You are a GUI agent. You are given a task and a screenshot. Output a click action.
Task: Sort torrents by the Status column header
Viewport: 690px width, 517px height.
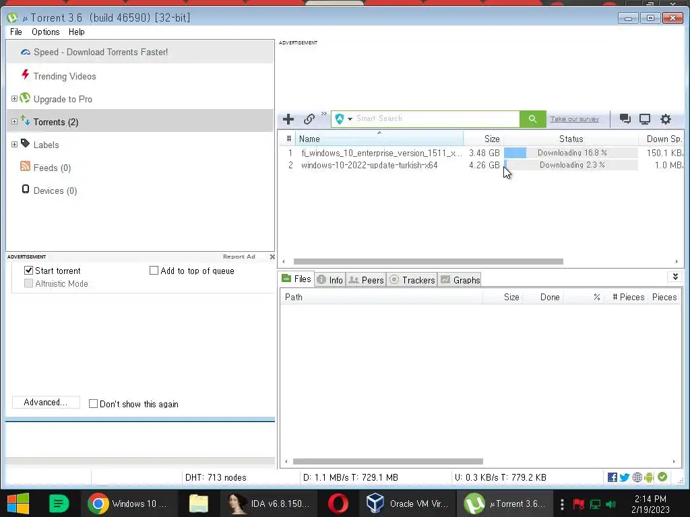tap(571, 139)
